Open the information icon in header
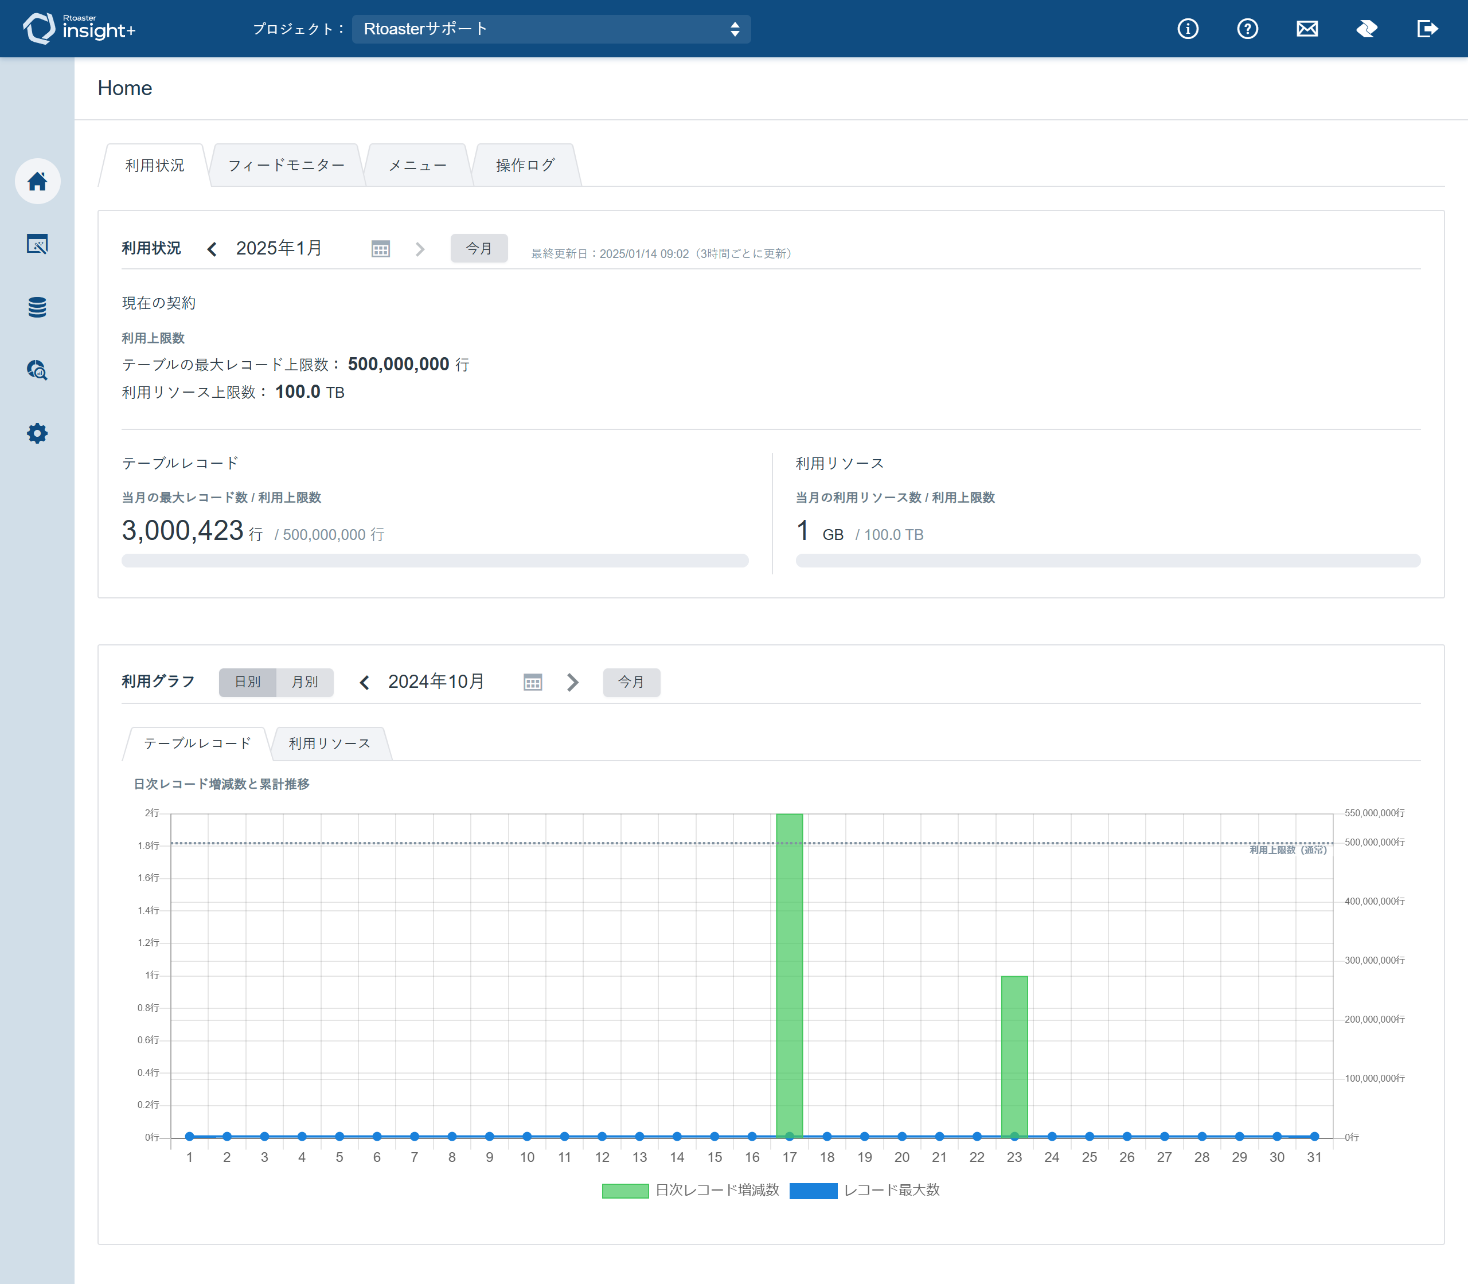1468x1284 pixels. [1188, 29]
